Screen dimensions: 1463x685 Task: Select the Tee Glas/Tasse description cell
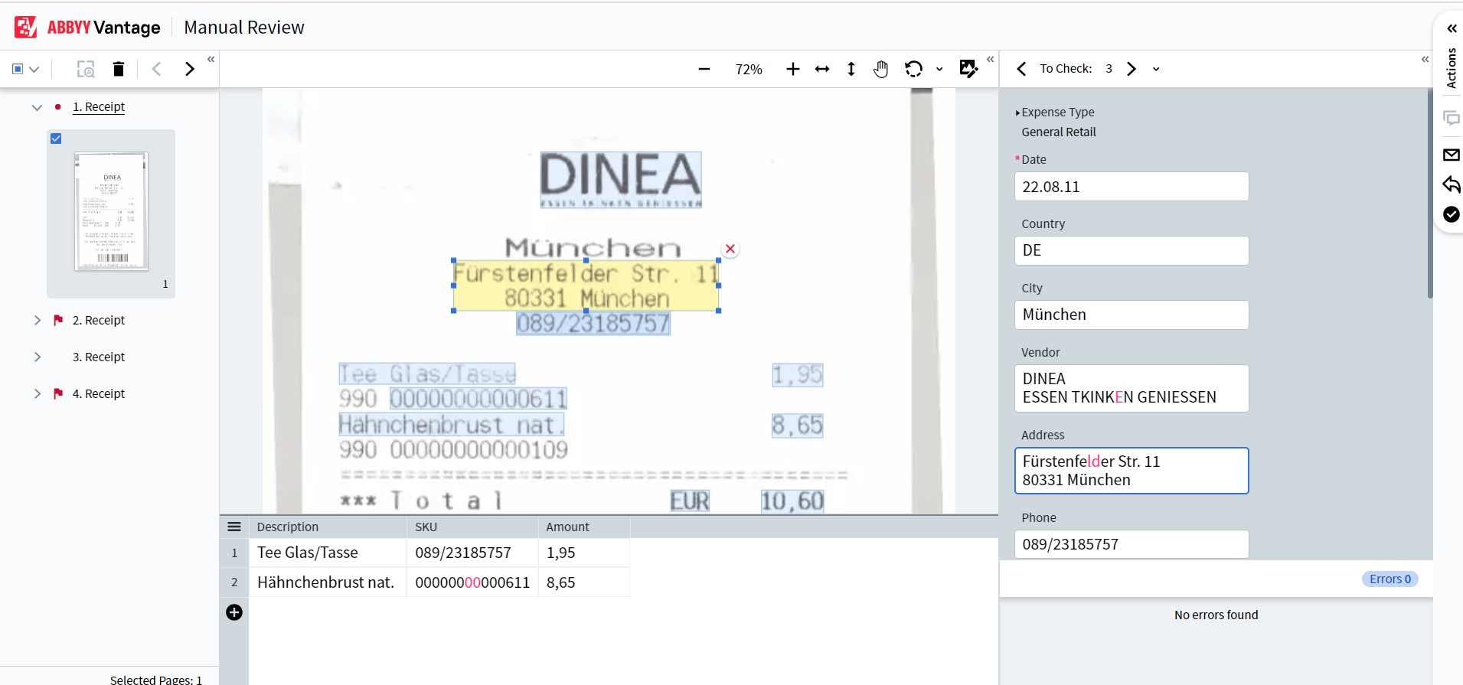click(x=328, y=553)
